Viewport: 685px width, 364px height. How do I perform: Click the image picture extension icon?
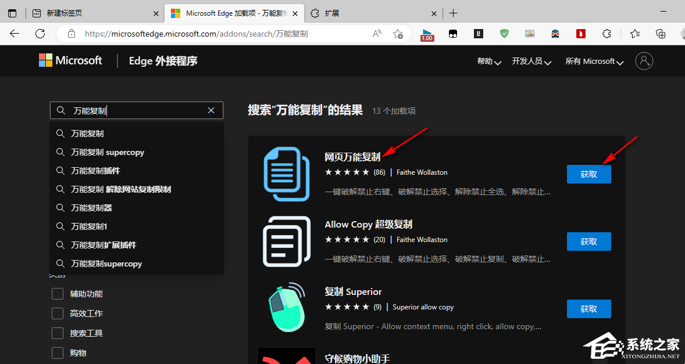pos(530,34)
